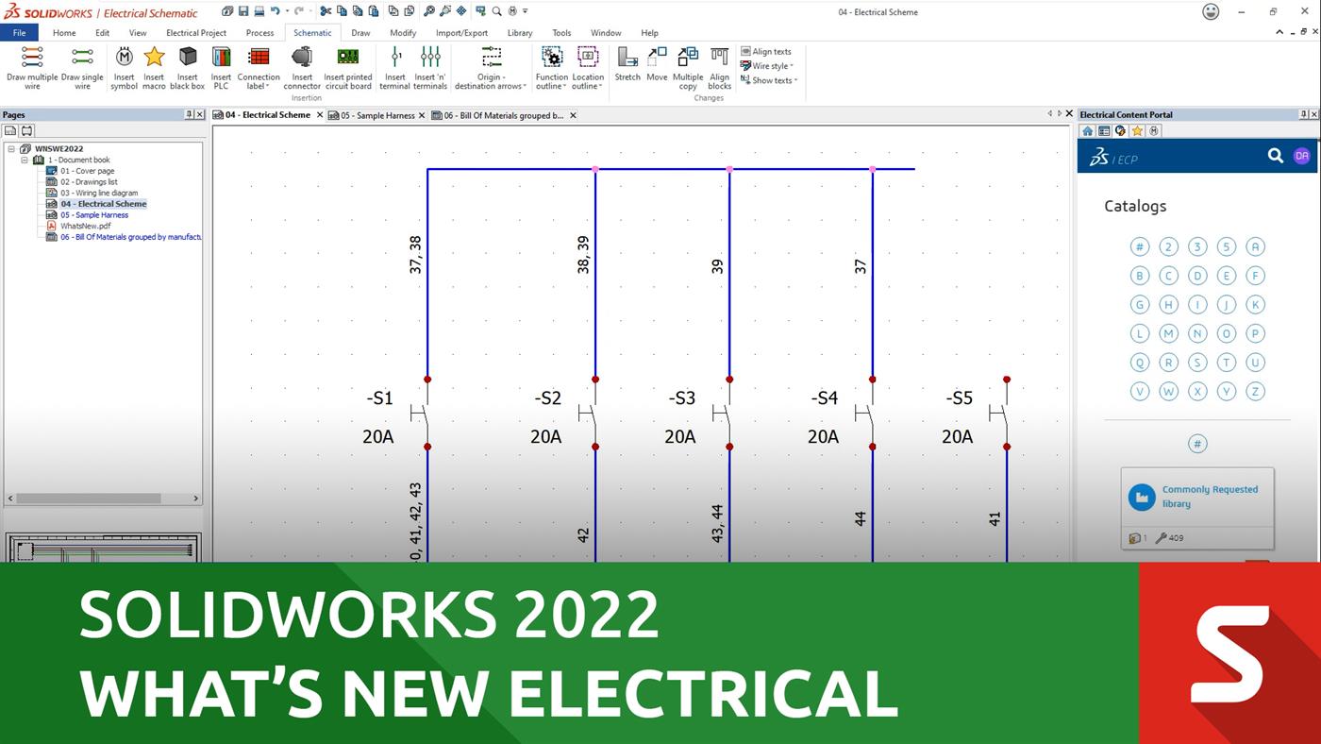The width and height of the screenshot is (1321, 744).
Task: Select catalog letter M filter
Action: click(x=1168, y=333)
